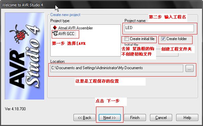Click the AVR Studio 4 logo image

pos(24,56)
